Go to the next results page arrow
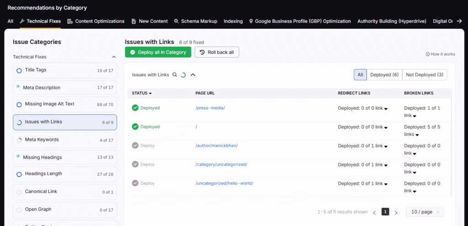 396,212
